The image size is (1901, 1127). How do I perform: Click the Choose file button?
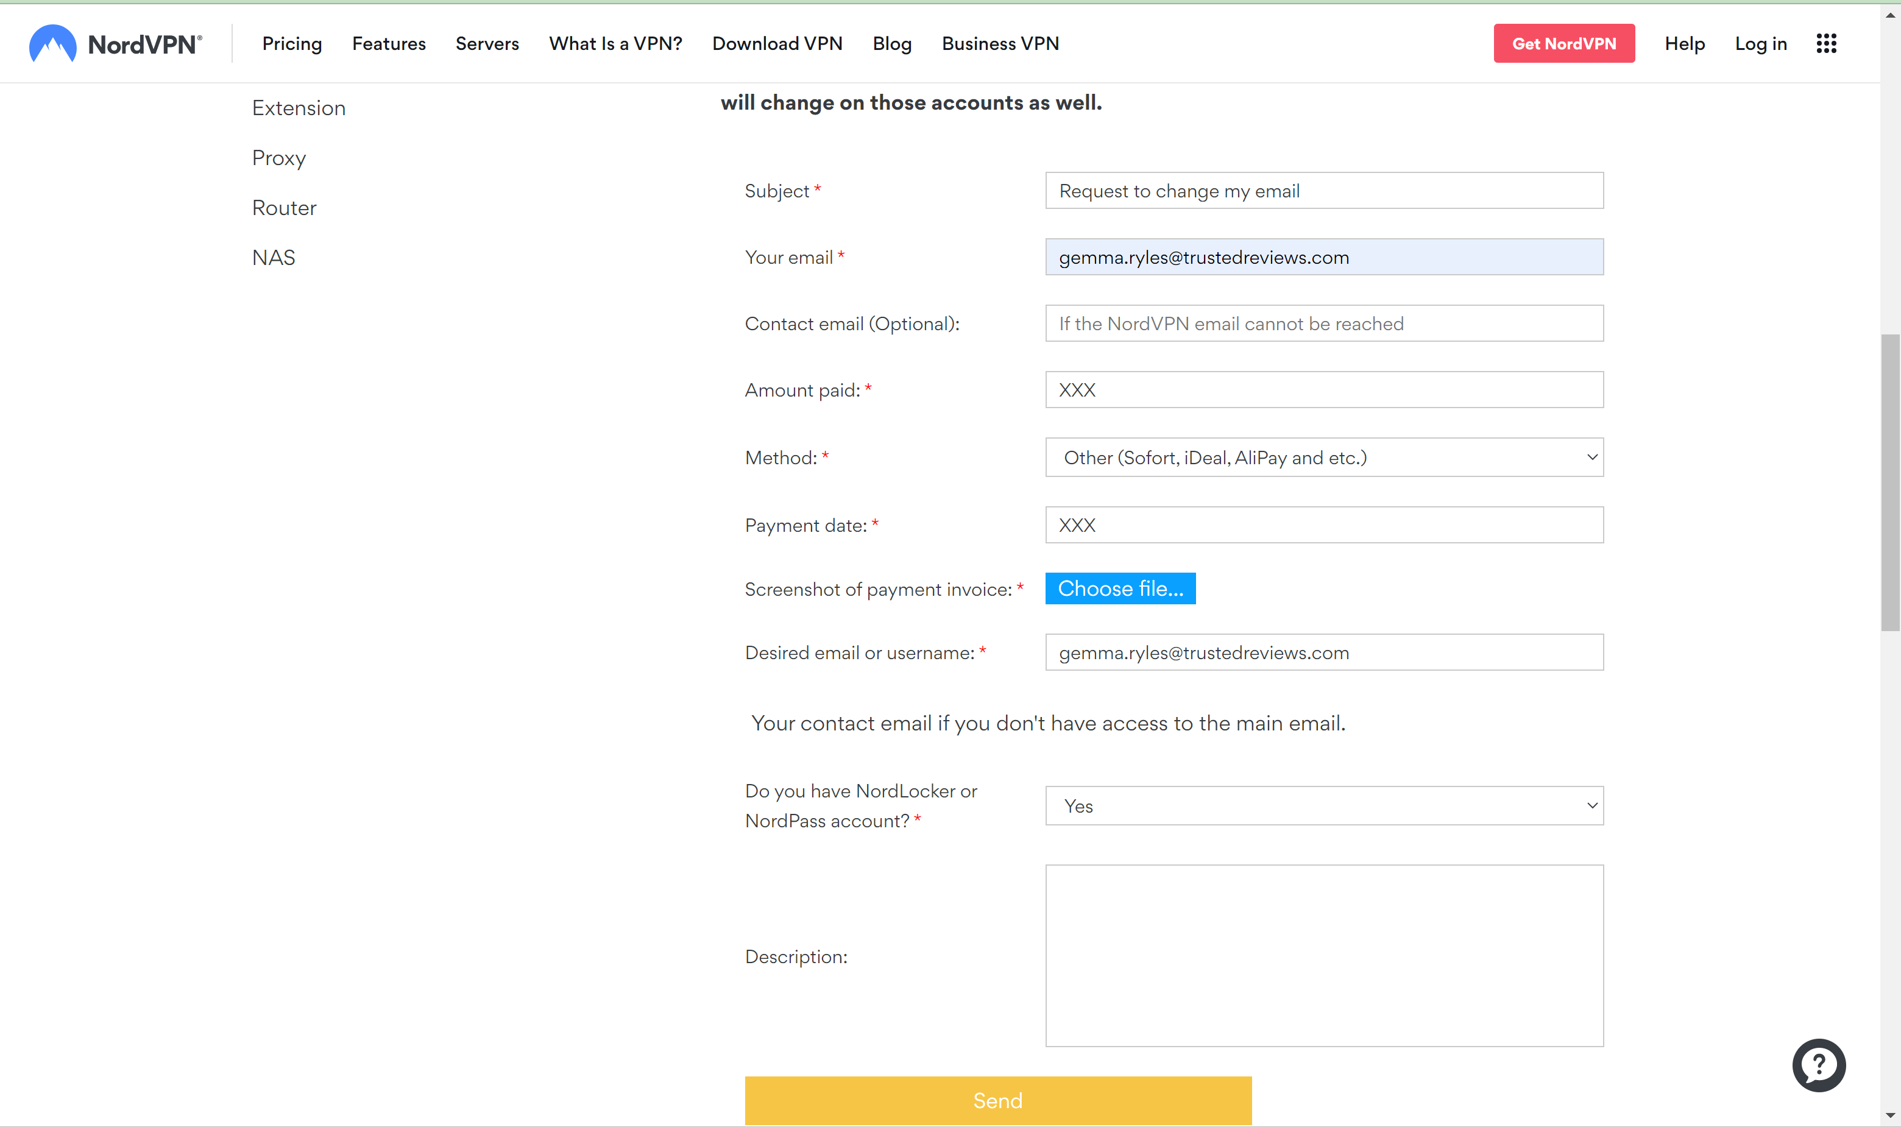coord(1121,588)
